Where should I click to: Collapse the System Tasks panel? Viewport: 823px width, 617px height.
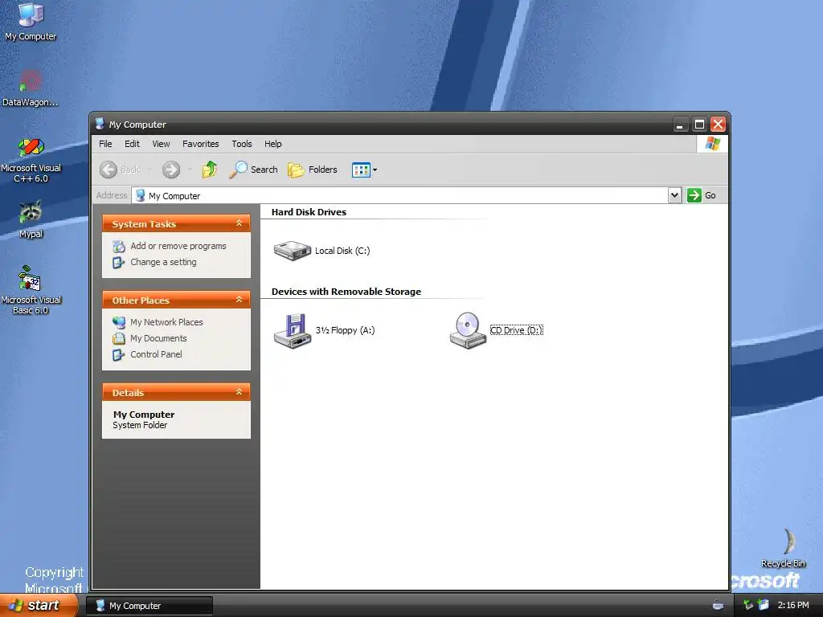tap(239, 223)
